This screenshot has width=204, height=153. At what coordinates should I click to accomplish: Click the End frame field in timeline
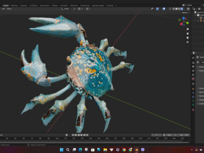(184, 135)
